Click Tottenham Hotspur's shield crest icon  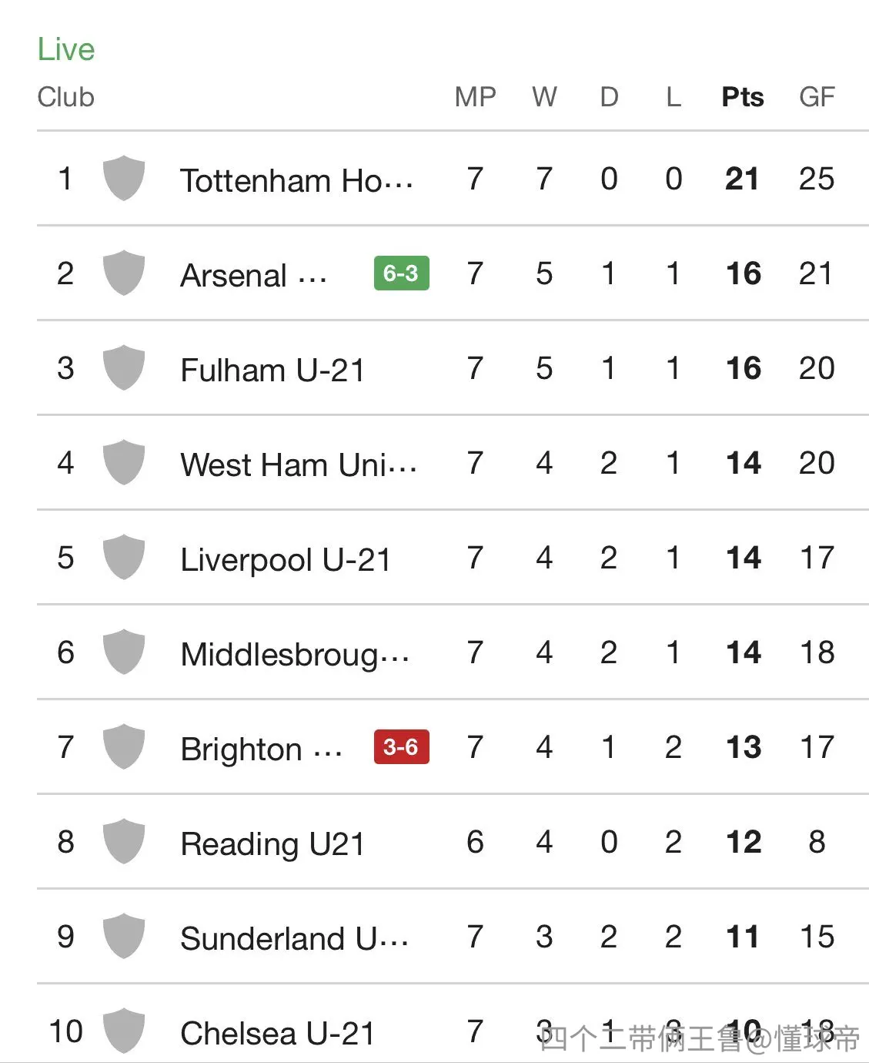(x=124, y=178)
